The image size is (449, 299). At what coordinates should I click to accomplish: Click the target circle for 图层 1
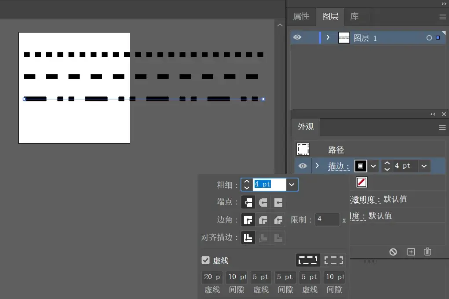tap(429, 38)
